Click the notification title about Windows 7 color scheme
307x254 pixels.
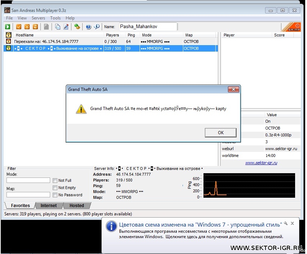click(201, 225)
